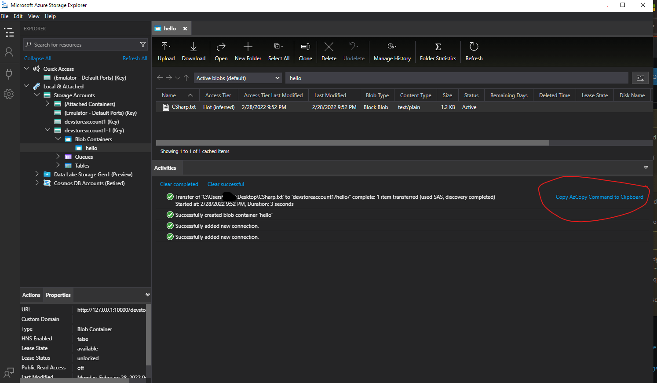Click the blob list horizontal scrollbar
The height and width of the screenshot is (383, 657).
[353, 143]
